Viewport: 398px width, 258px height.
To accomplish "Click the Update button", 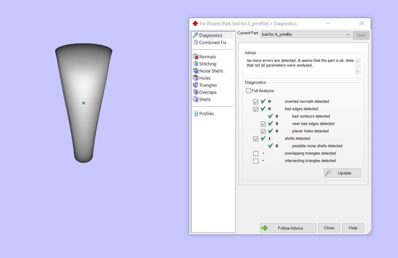I will pyautogui.click(x=342, y=173).
